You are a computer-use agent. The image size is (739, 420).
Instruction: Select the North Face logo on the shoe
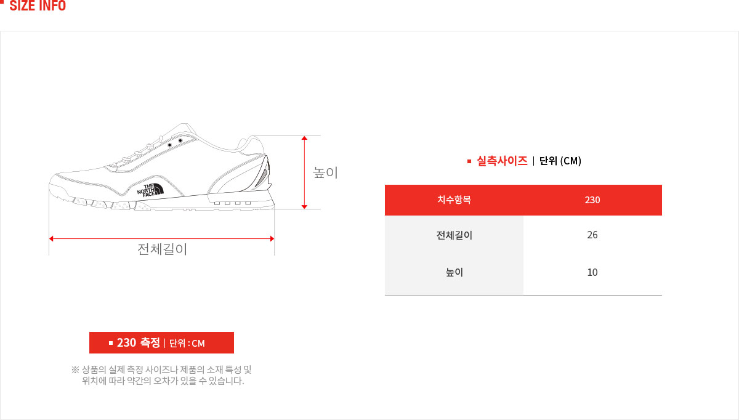pyautogui.click(x=151, y=190)
